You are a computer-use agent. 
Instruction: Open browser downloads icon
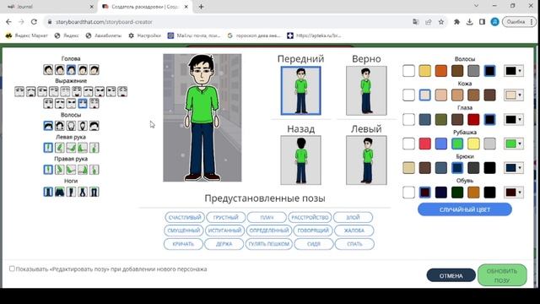click(469, 22)
